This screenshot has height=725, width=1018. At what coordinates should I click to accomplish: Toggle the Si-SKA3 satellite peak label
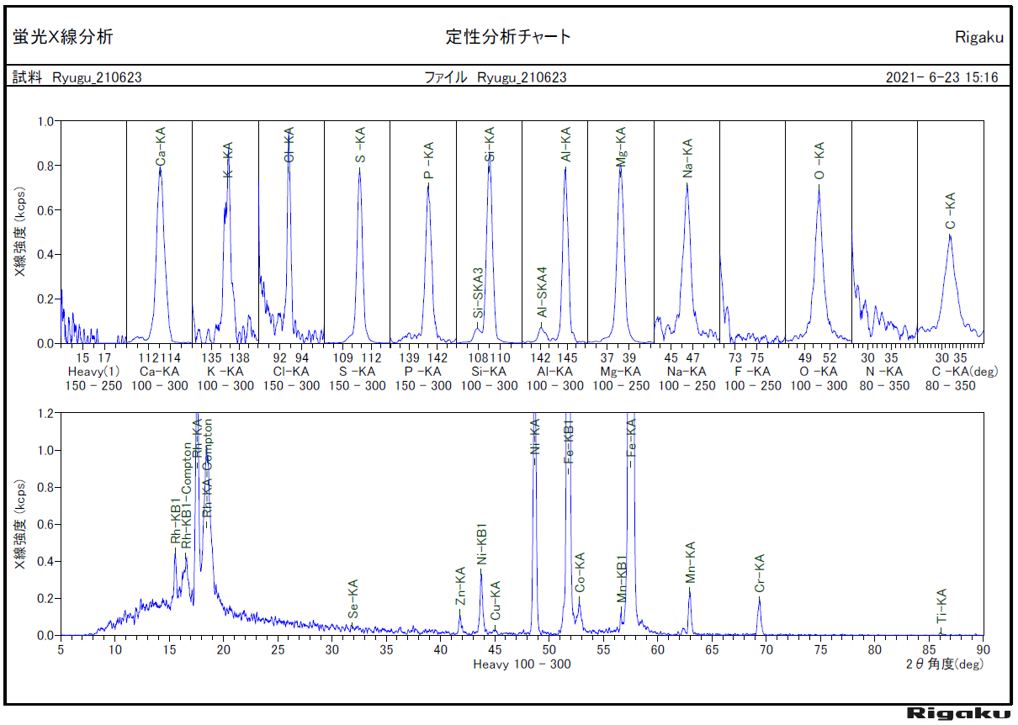click(477, 294)
